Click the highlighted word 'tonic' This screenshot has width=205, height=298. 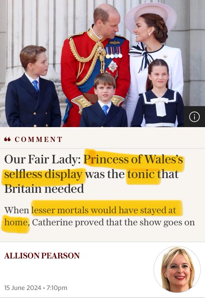pyautogui.click(x=141, y=174)
